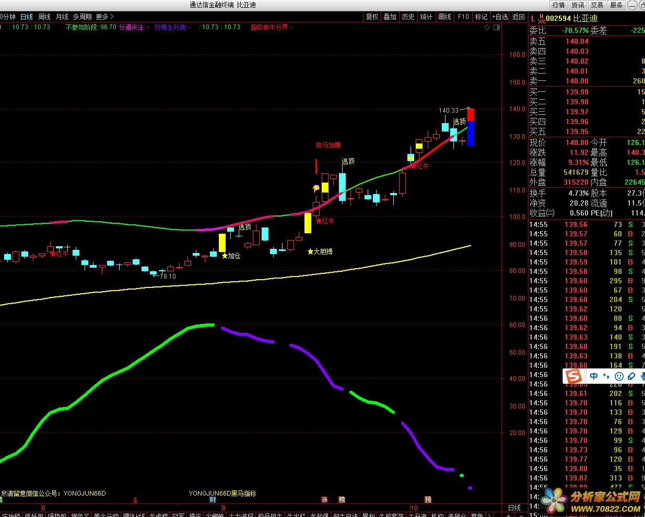This screenshot has height=517, width=645.
Task: Click the 预 event icon on time axis
Action: pos(428,499)
